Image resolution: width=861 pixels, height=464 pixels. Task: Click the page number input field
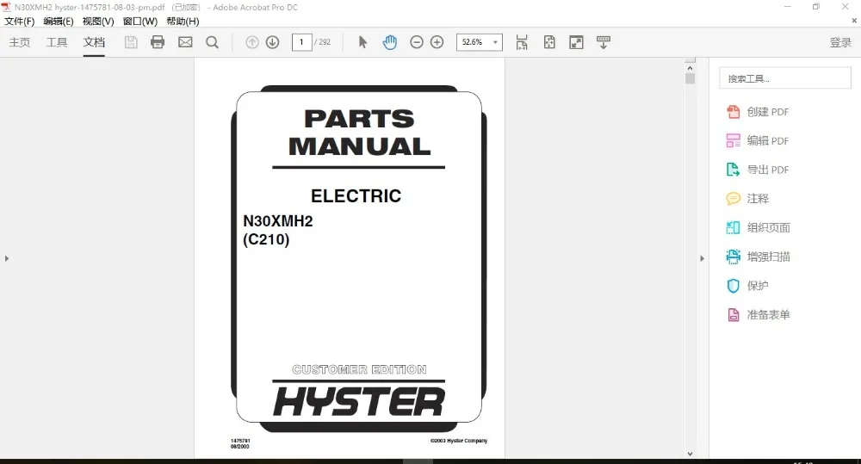coord(301,42)
